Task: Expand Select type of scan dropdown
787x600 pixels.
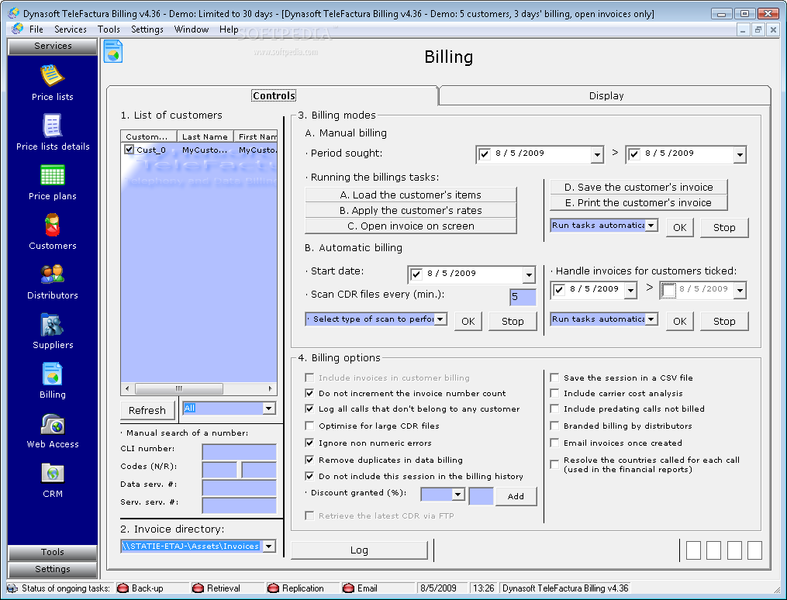Action: click(x=440, y=319)
